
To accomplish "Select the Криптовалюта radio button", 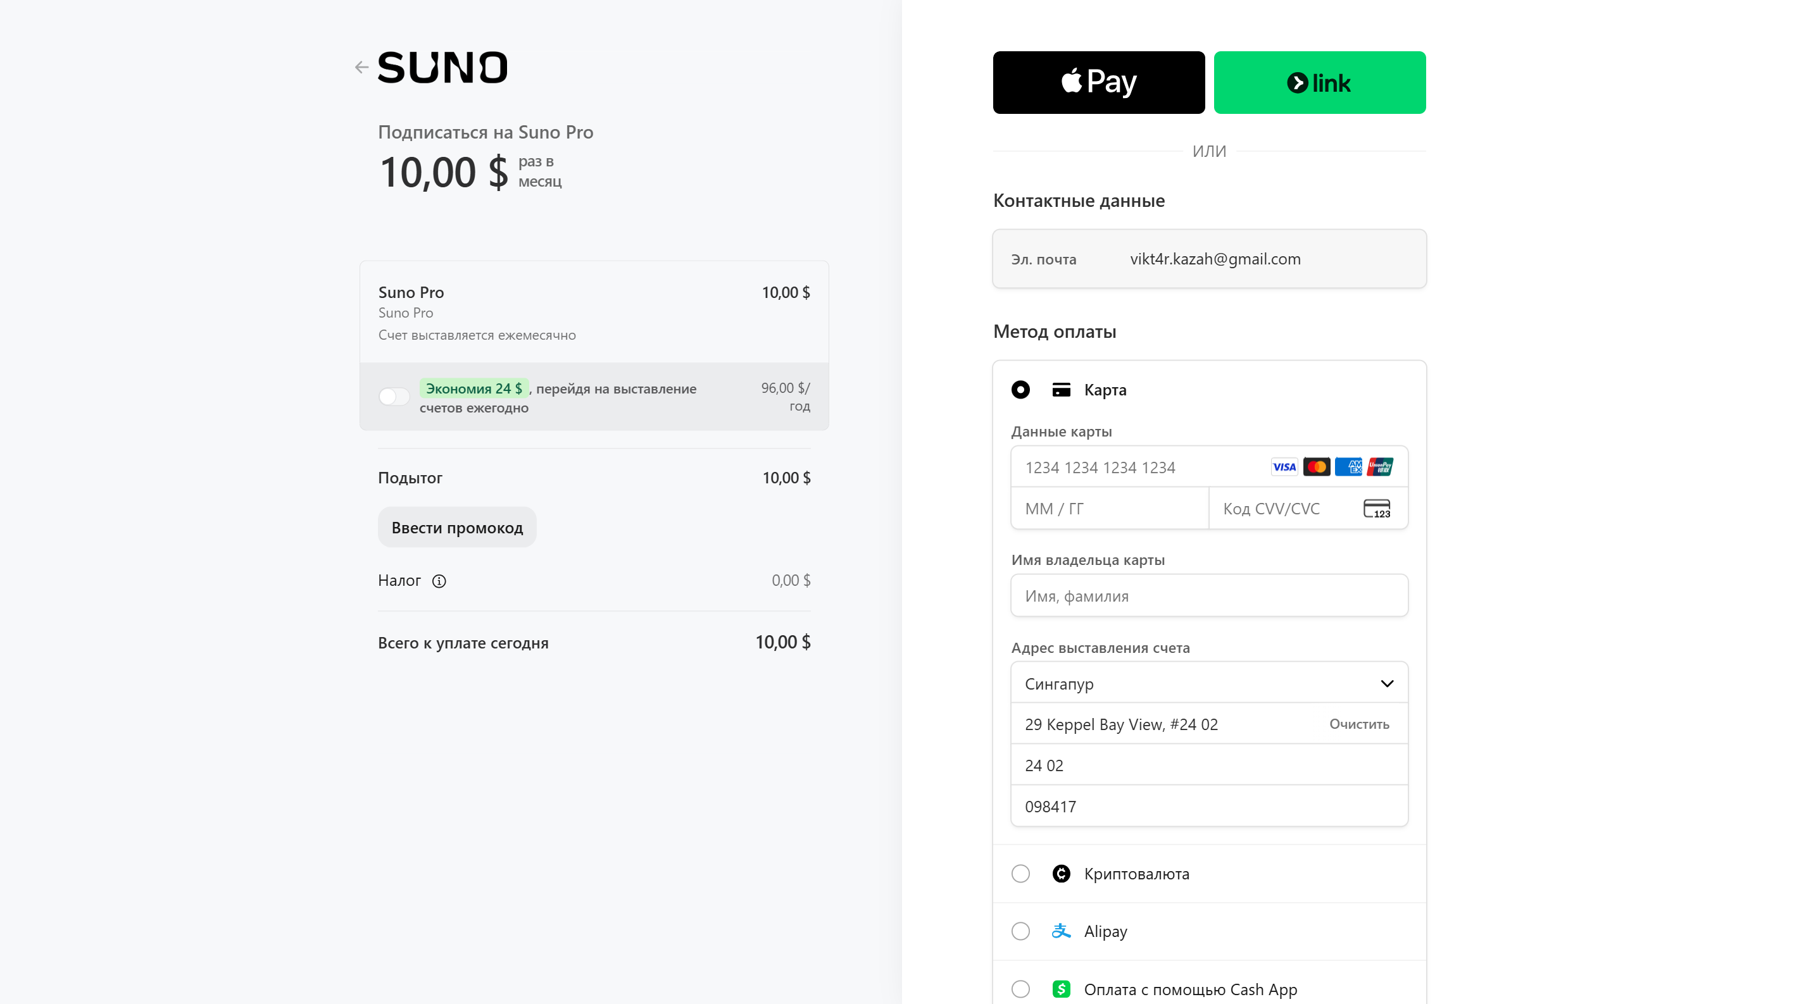I will [x=1020, y=874].
